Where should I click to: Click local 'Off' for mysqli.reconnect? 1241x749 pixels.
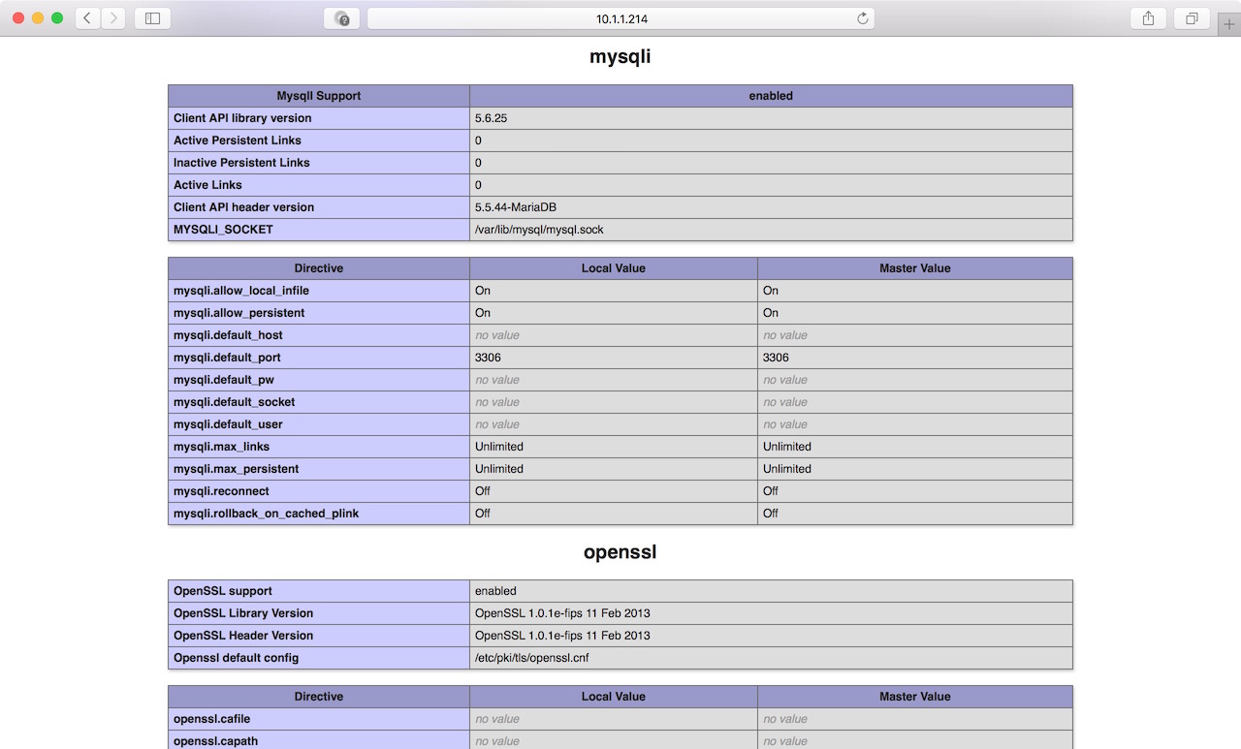pos(483,491)
